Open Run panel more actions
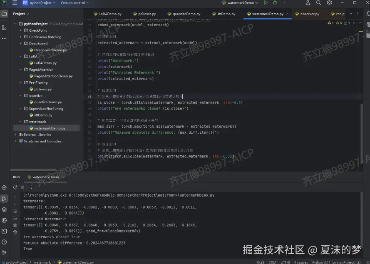 coord(31,187)
